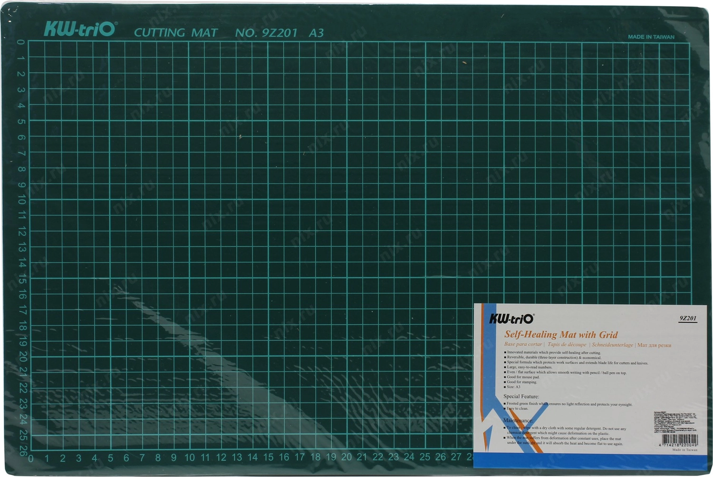Click number 13 on the left vertical ruler
This screenshot has height=477, width=713.
click(x=21, y=248)
